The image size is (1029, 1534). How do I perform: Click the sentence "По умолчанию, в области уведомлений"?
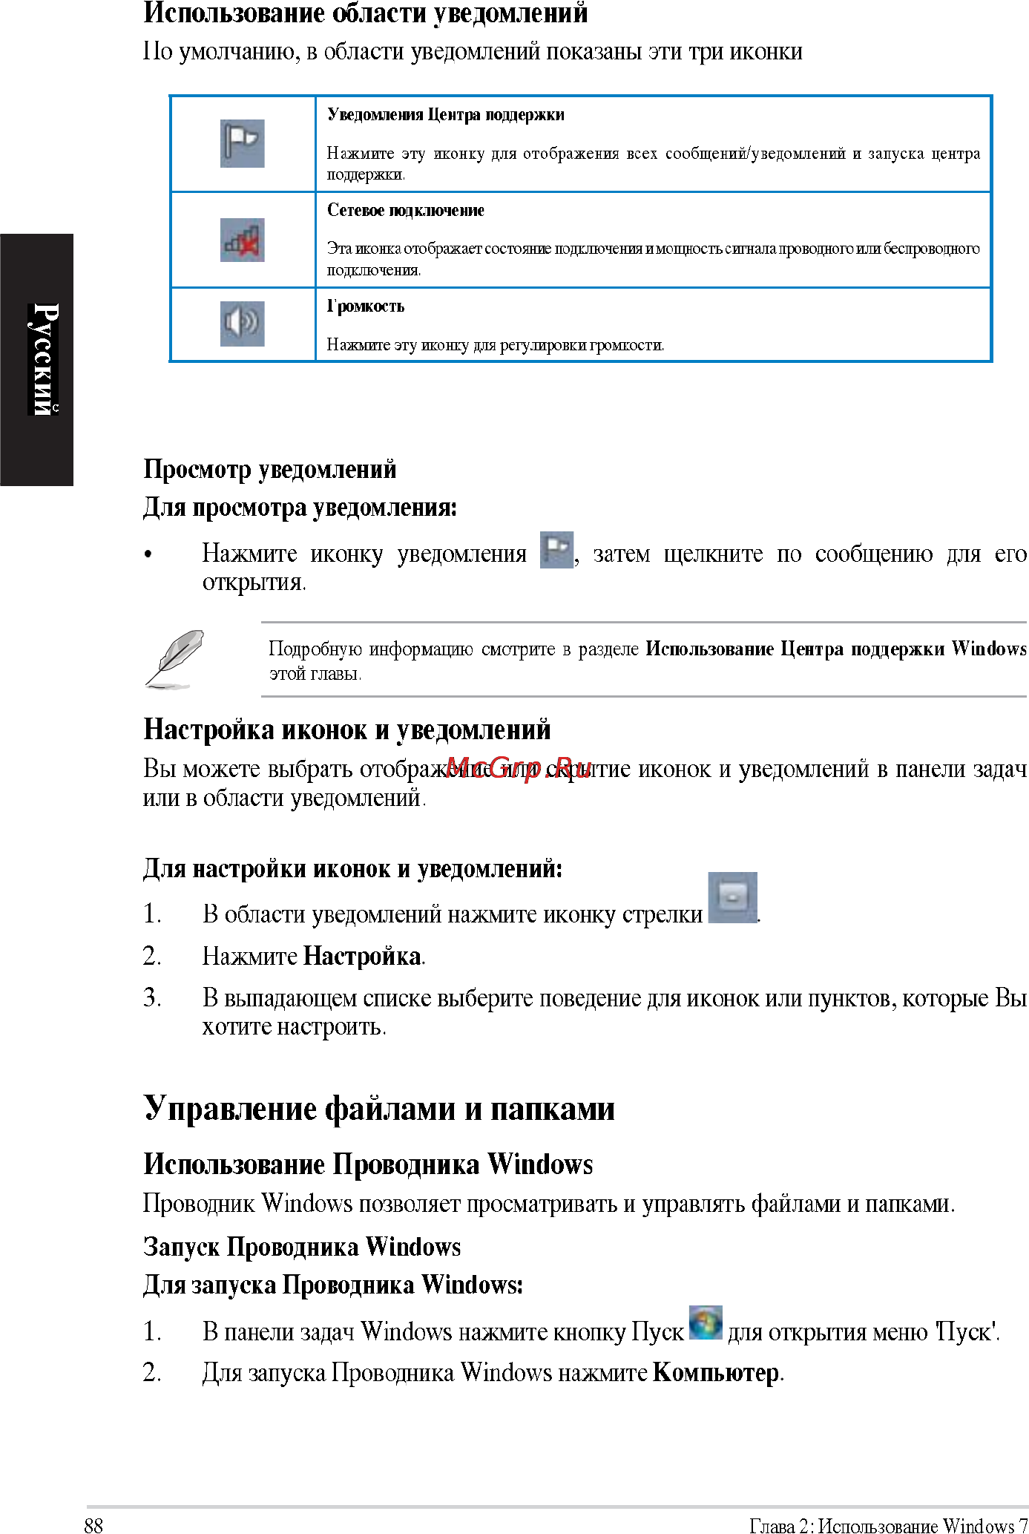tap(473, 51)
